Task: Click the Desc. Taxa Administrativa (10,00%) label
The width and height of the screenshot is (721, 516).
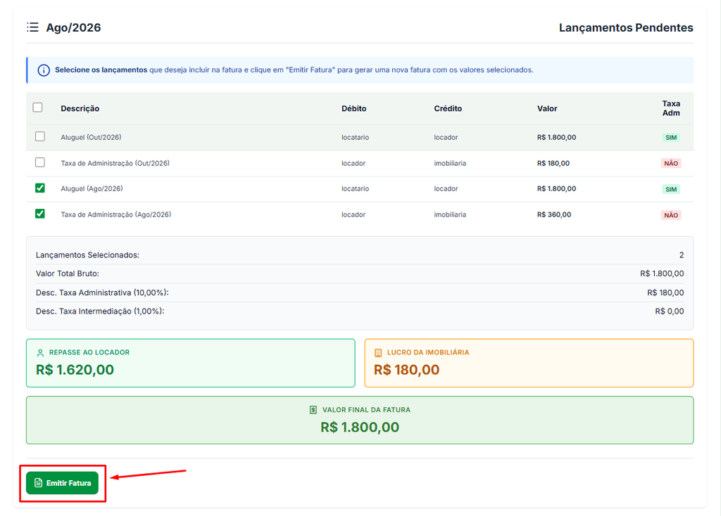Action: click(x=102, y=292)
